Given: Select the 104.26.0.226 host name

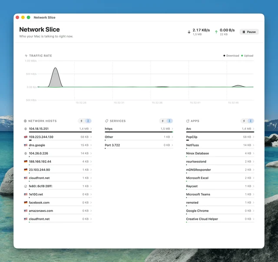Looking at the screenshot, I should tap(39, 153).
